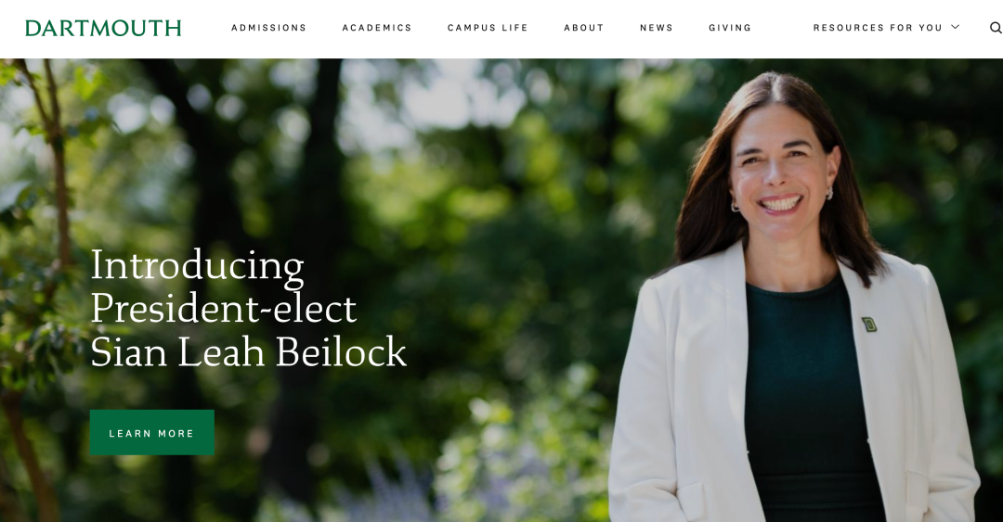Click the Dartmouth wordmark logo
Image resolution: width=1003 pixels, height=522 pixels.
(103, 28)
